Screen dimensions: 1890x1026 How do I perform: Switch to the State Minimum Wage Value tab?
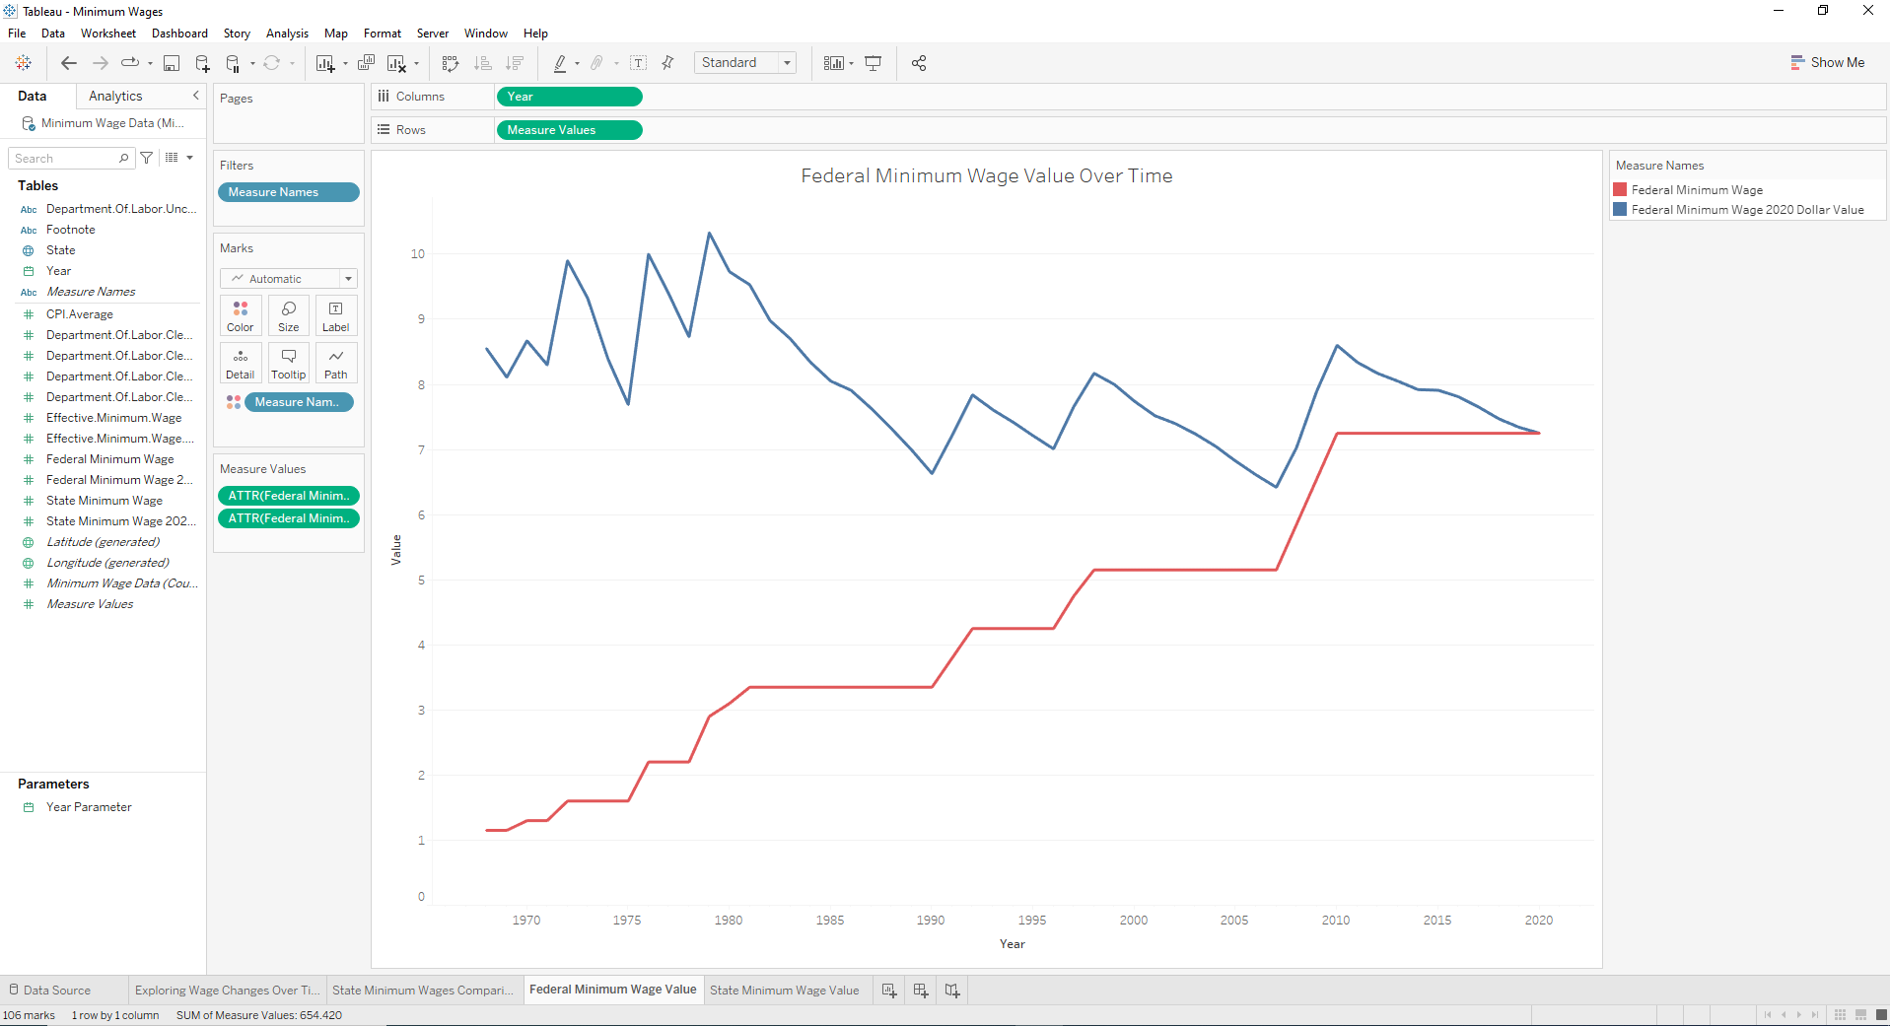(784, 990)
